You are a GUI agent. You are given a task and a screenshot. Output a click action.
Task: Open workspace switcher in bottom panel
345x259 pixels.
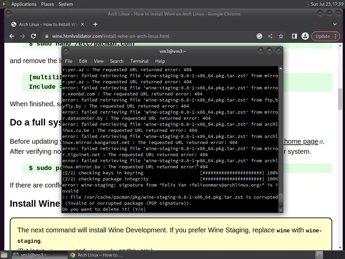tap(319, 255)
